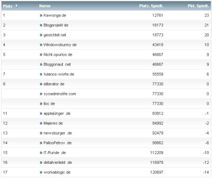Open the fulanos-worte de link
Image resolution: width=212 pixels, height=178 pixels.
pyautogui.click(x=59, y=74)
